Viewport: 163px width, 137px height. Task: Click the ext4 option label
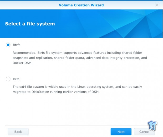(x=16, y=79)
